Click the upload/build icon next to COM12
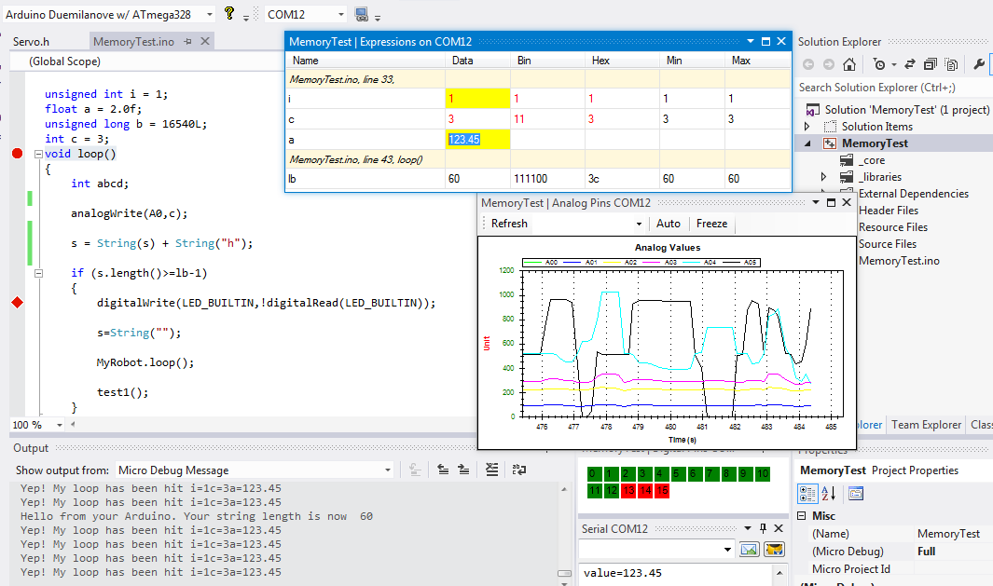The width and height of the screenshot is (993, 586). point(361,14)
